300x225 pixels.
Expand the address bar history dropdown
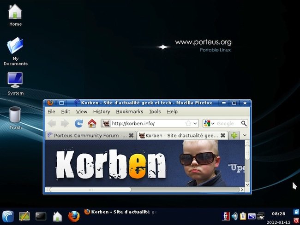(x=195, y=124)
